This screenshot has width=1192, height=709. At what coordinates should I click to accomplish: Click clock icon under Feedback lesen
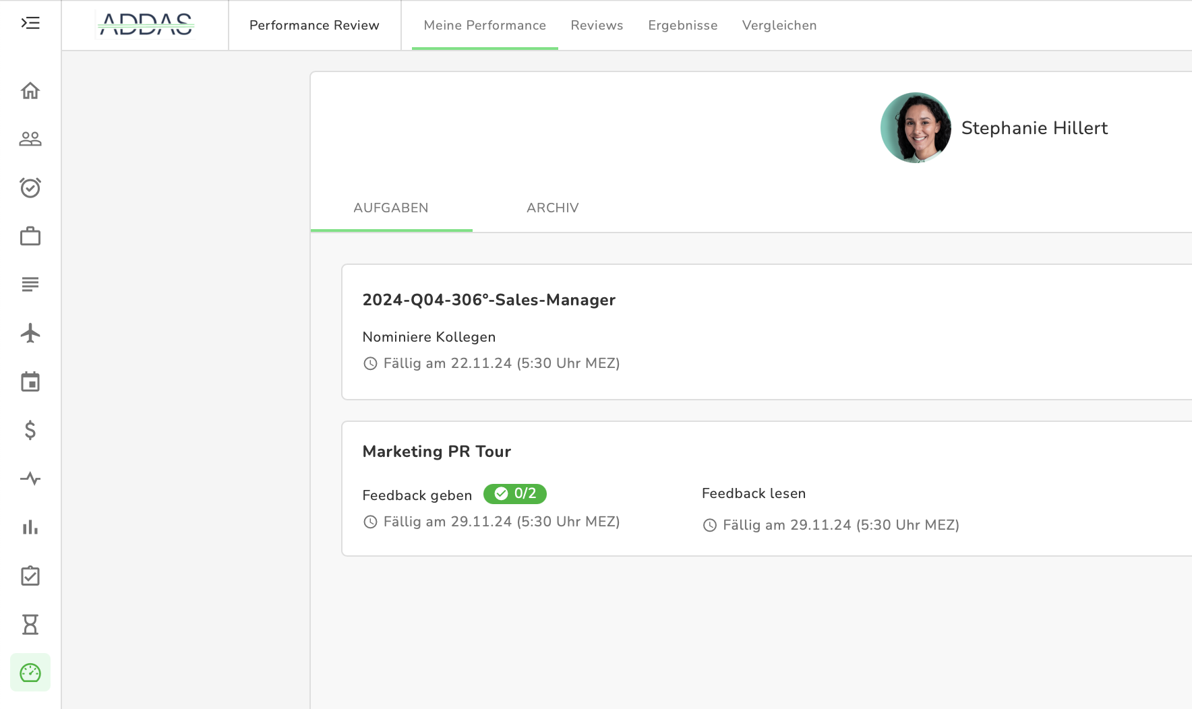[x=710, y=526]
